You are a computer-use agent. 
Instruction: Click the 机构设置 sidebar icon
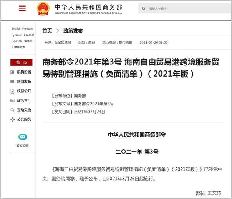click(12, 72)
